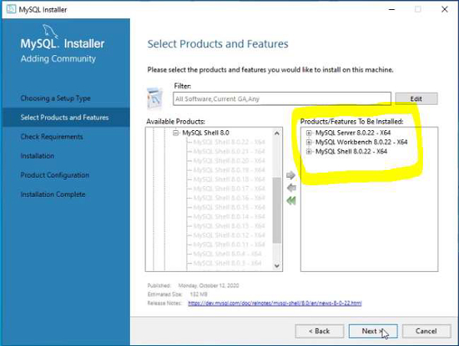459x346 pixels.
Task: Expand MySQL Server 8.0.22 - X64 features
Action: coord(308,132)
